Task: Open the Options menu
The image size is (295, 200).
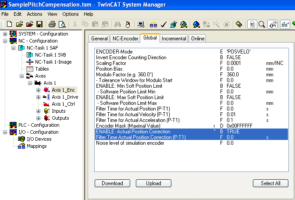Action: click(71, 14)
